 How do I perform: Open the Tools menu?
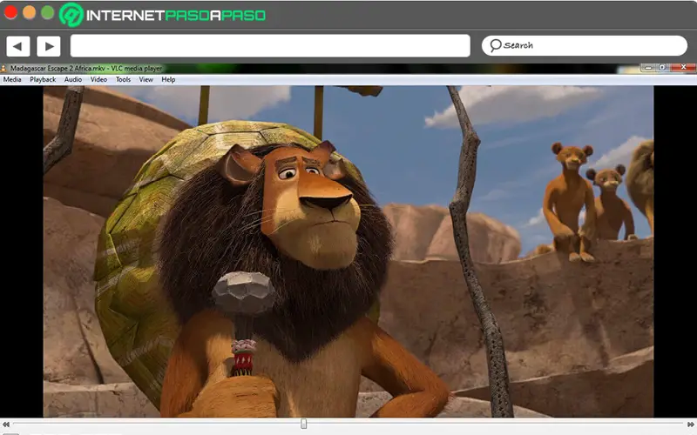click(x=123, y=79)
